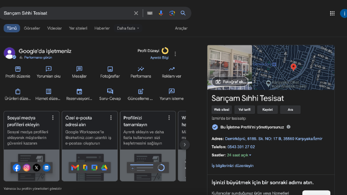Open menu on Özel e-posta adresi card

click(x=111, y=118)
